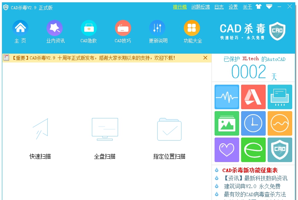Screen dimensions: 298x200
Task: Click the V2.9 十周年 announcement text
Action: [x=93, y=58]
